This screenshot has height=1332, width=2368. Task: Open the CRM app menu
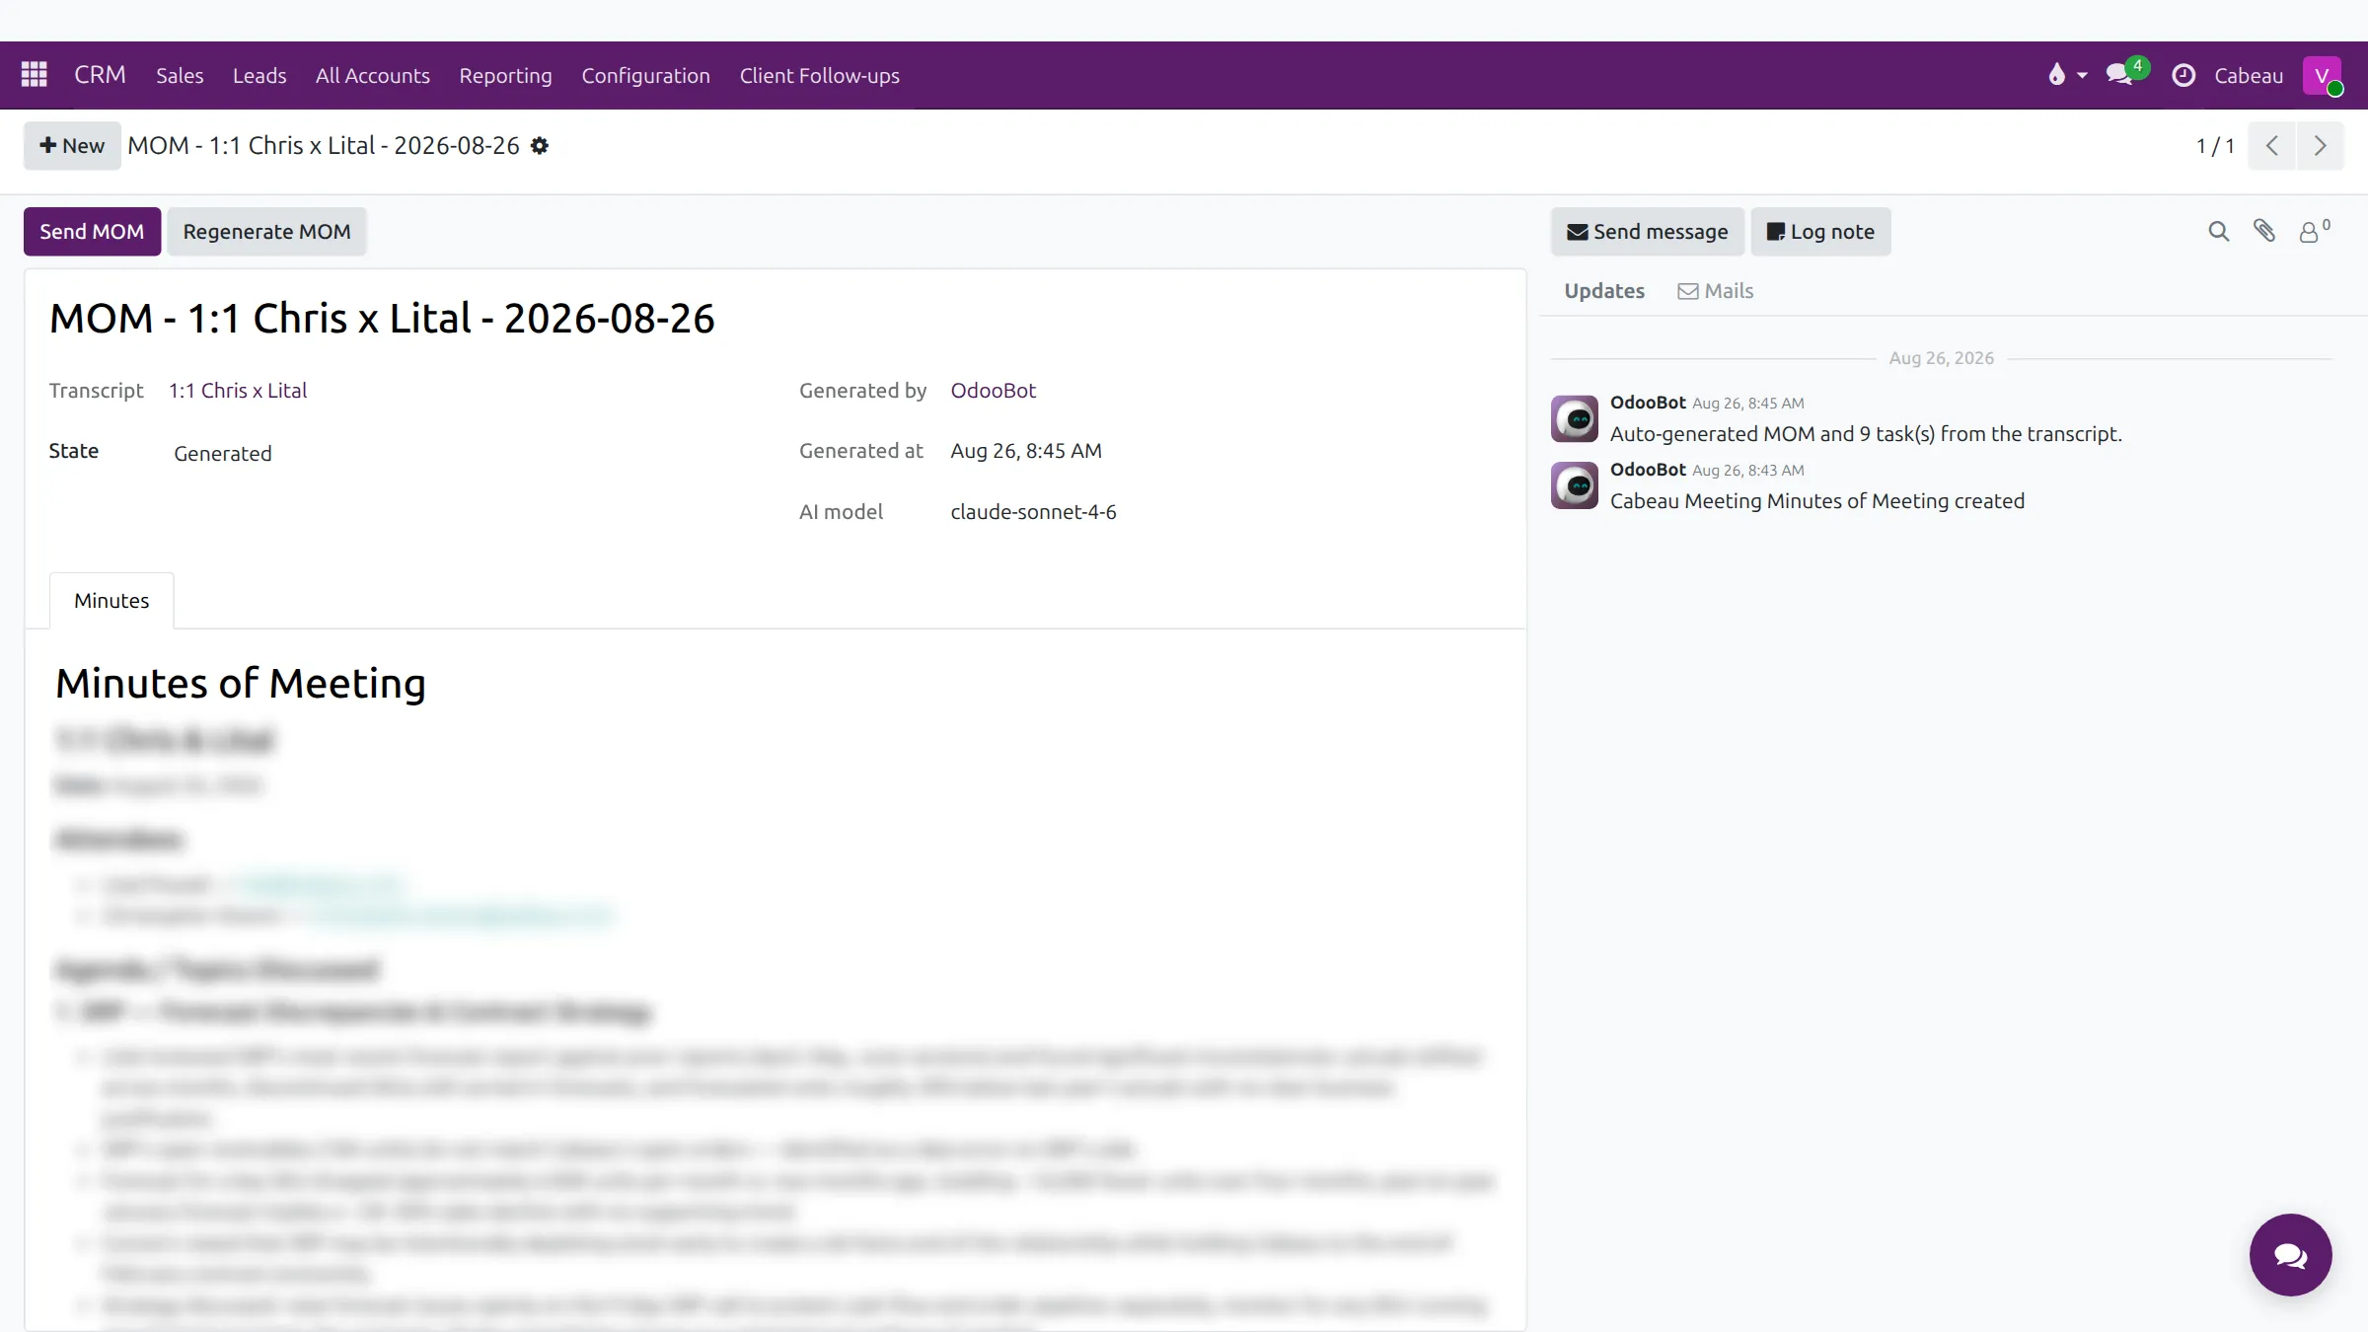point(100,75)
